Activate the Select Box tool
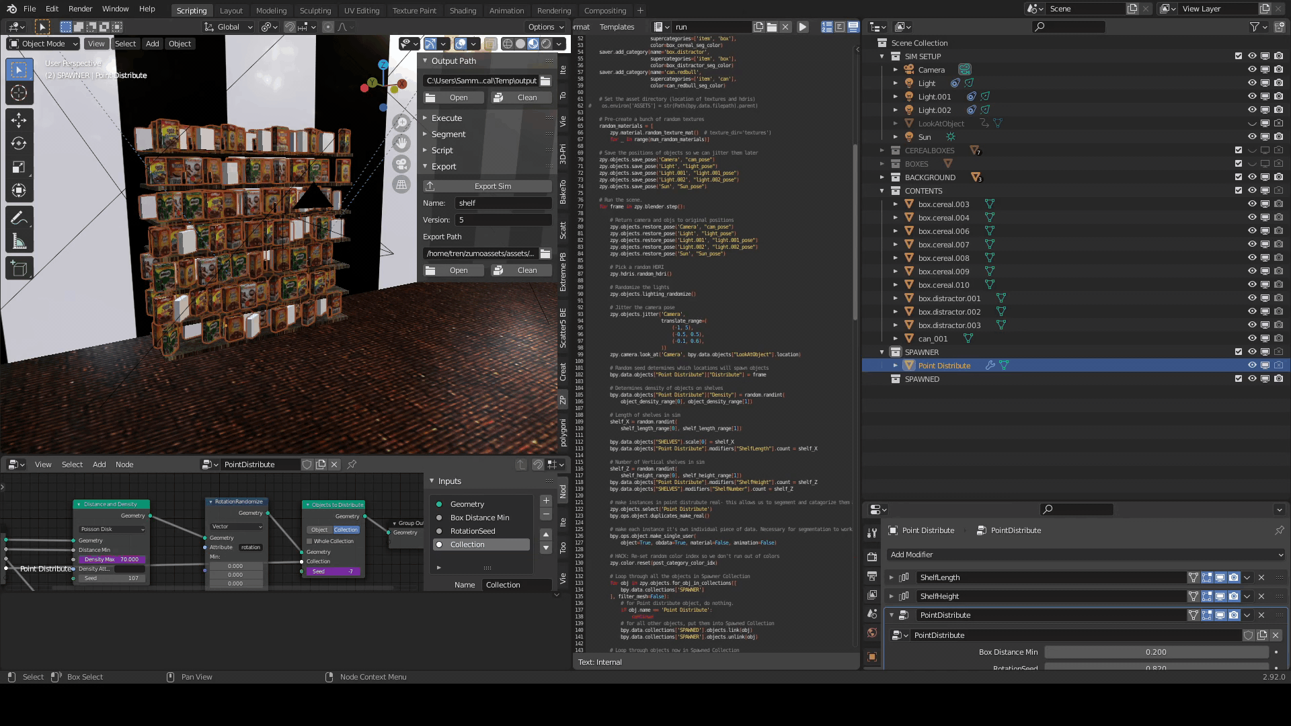This screenshot has width=1291, height=726. [19, 70]
